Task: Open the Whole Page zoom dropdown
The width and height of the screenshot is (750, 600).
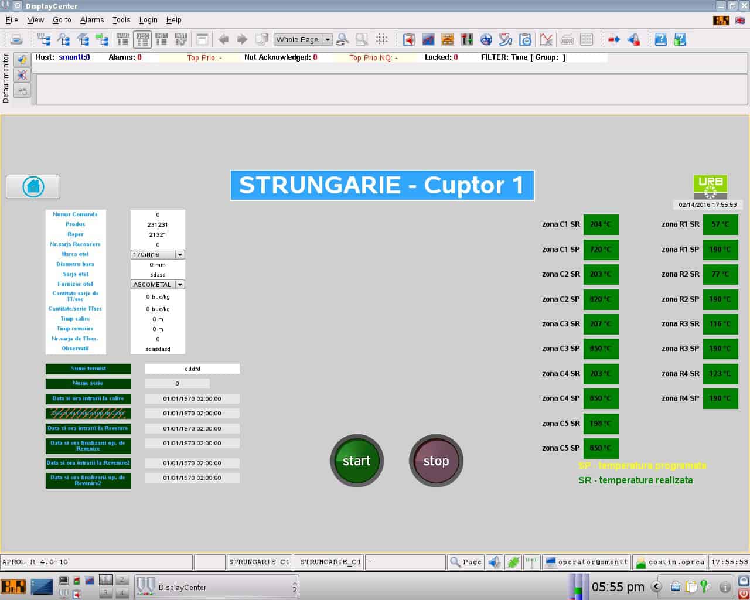Action: [x=328, y=40]
